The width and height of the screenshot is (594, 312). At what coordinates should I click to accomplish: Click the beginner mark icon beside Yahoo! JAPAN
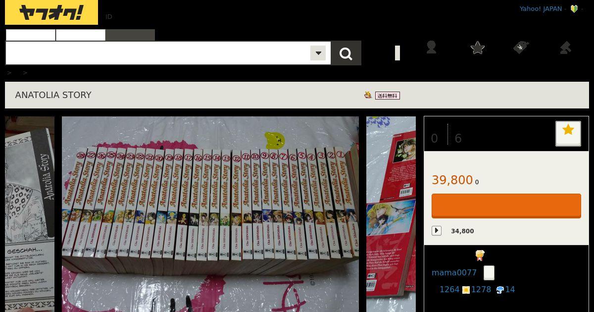(x=574, y=9)
